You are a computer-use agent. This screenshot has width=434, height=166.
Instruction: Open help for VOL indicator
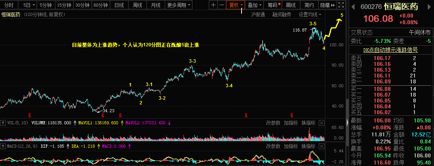click(x=3, y=123)
